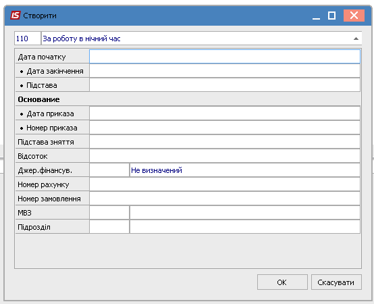374x304 pixels.
Task: Click the Підрозділ code field
Action: (x=109, y=227)
